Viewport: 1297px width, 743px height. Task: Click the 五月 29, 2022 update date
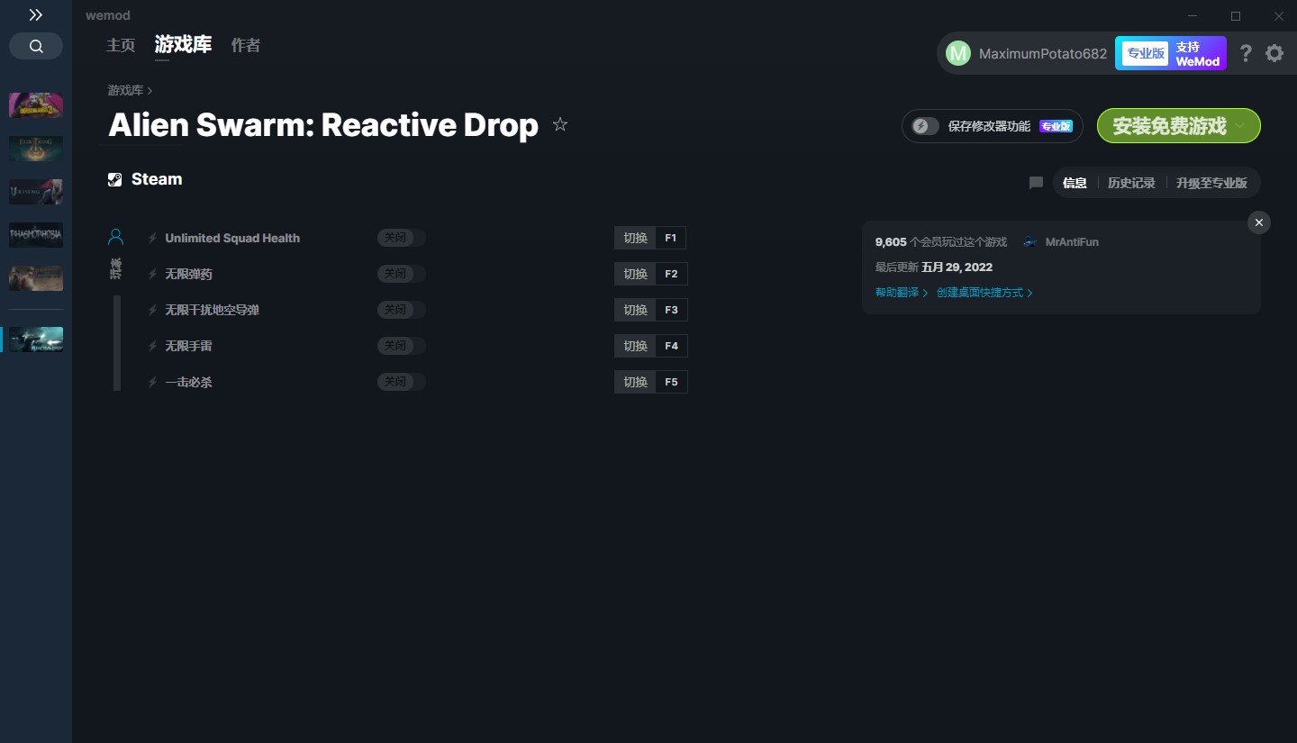coord(957,267)
